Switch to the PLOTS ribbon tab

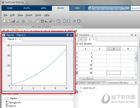tap(27, 8)
